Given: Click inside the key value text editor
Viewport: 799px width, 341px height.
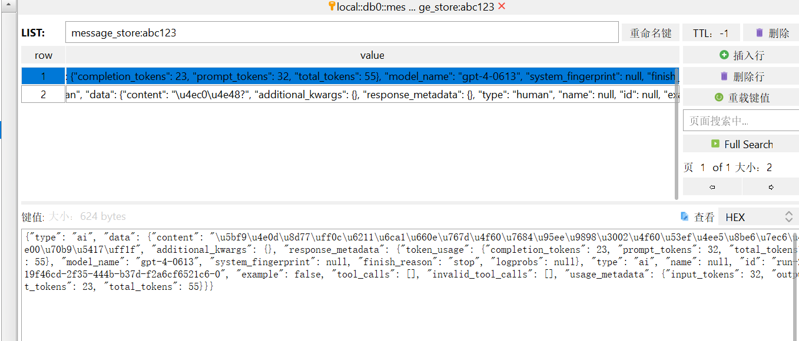Looking at the screenshot, I should pos(410,285).
